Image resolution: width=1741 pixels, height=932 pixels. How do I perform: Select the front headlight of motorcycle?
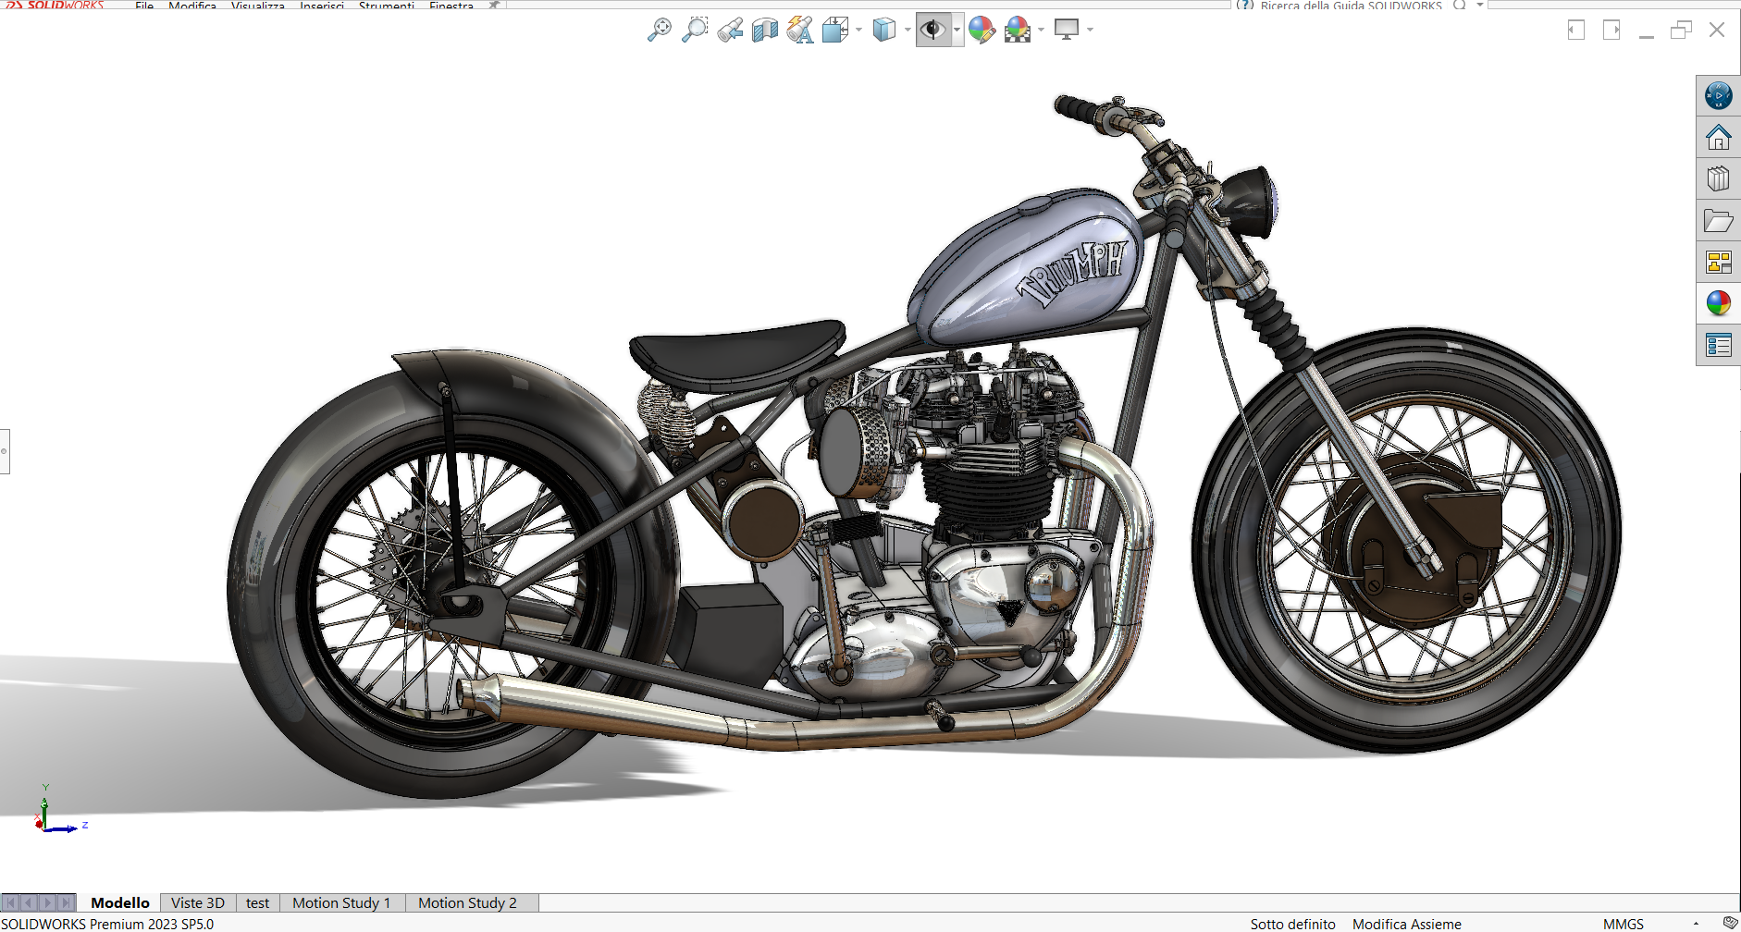pyautogui.click(x=1249, y=202)
